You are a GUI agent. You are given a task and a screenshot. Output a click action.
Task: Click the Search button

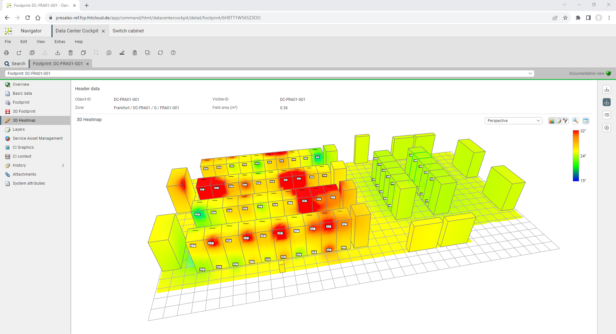coord(15,64)
